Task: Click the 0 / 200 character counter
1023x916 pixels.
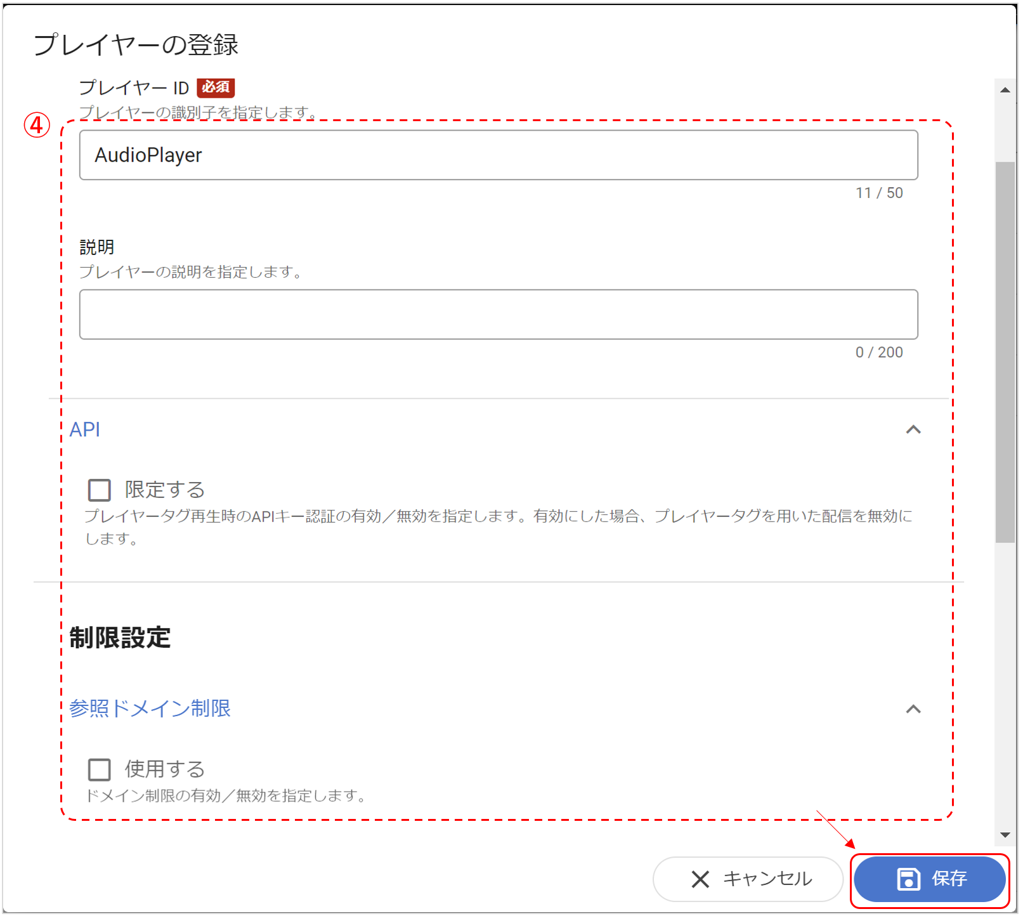Action: [879, 352]
